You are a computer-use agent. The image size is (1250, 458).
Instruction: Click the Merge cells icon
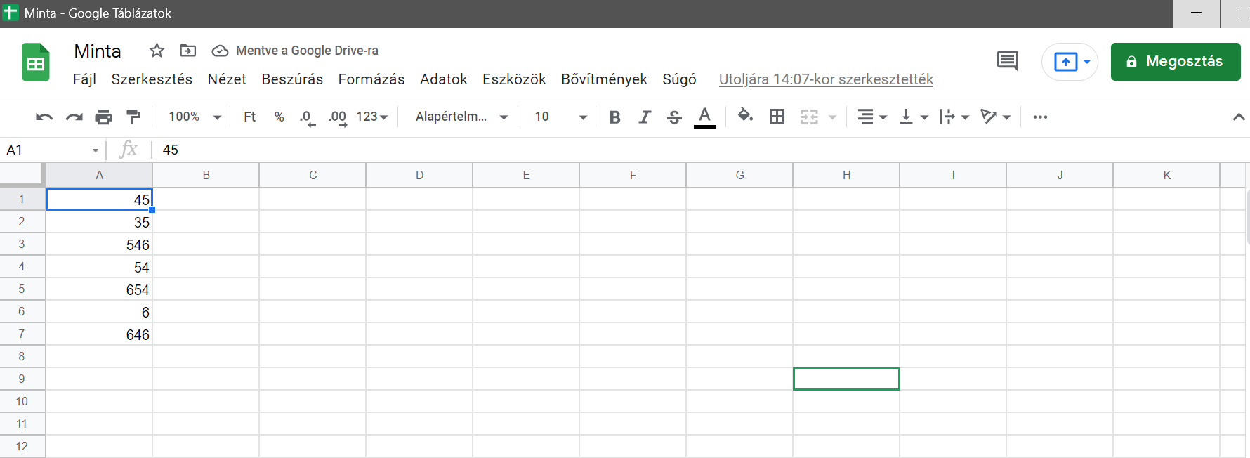coord(809,117)
